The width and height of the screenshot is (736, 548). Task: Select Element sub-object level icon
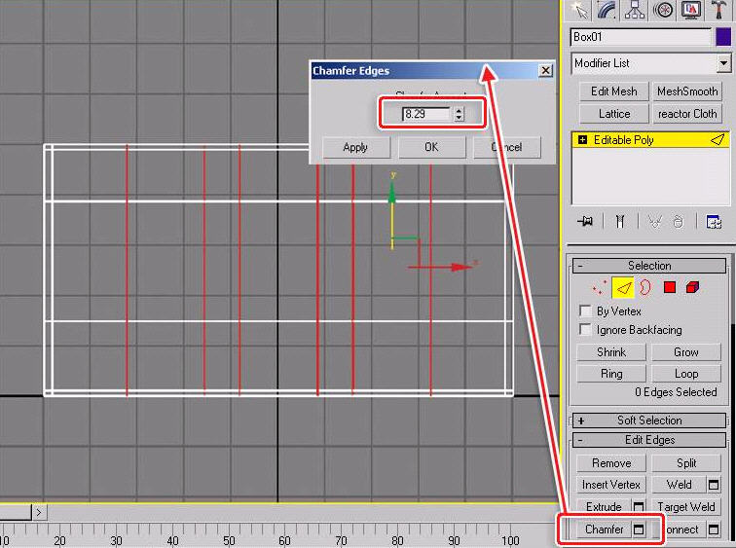(x=692, y=287)
